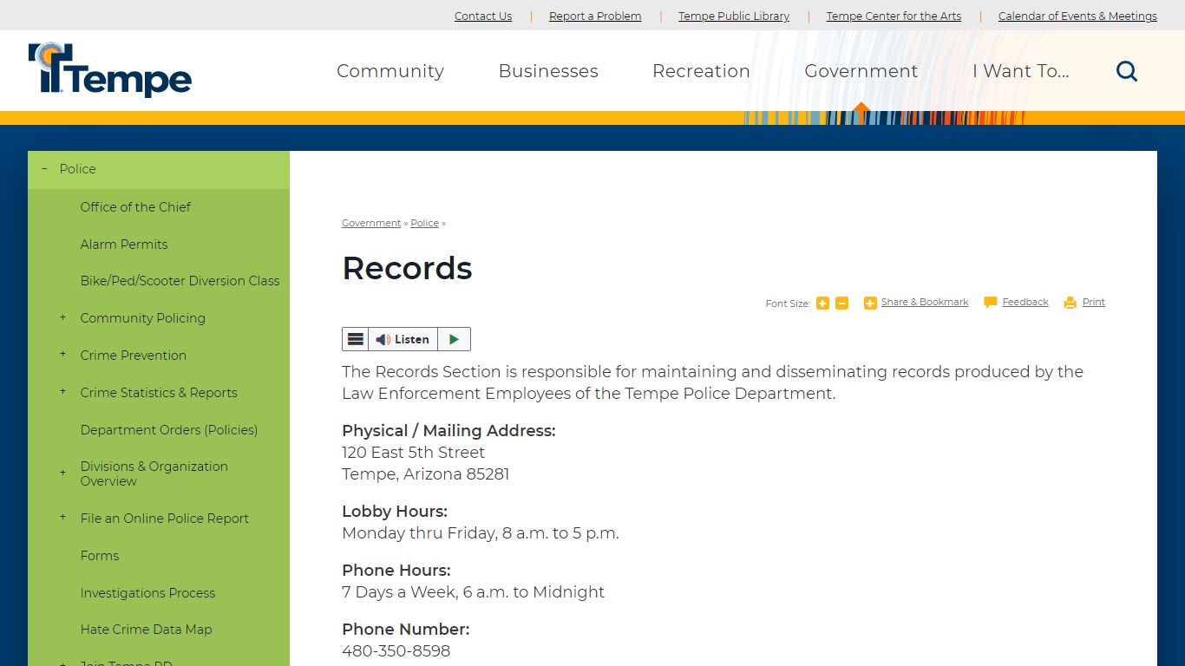Open Department Orders (Policies) page
Image resolution: width=1185 pixels, height=666 pixels.
click(x=169, y=429)
